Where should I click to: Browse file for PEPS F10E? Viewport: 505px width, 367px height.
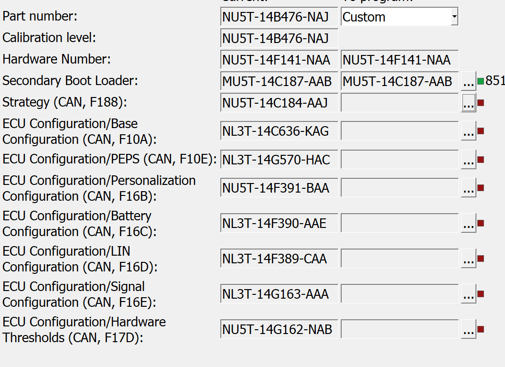[x=468, y=160]
